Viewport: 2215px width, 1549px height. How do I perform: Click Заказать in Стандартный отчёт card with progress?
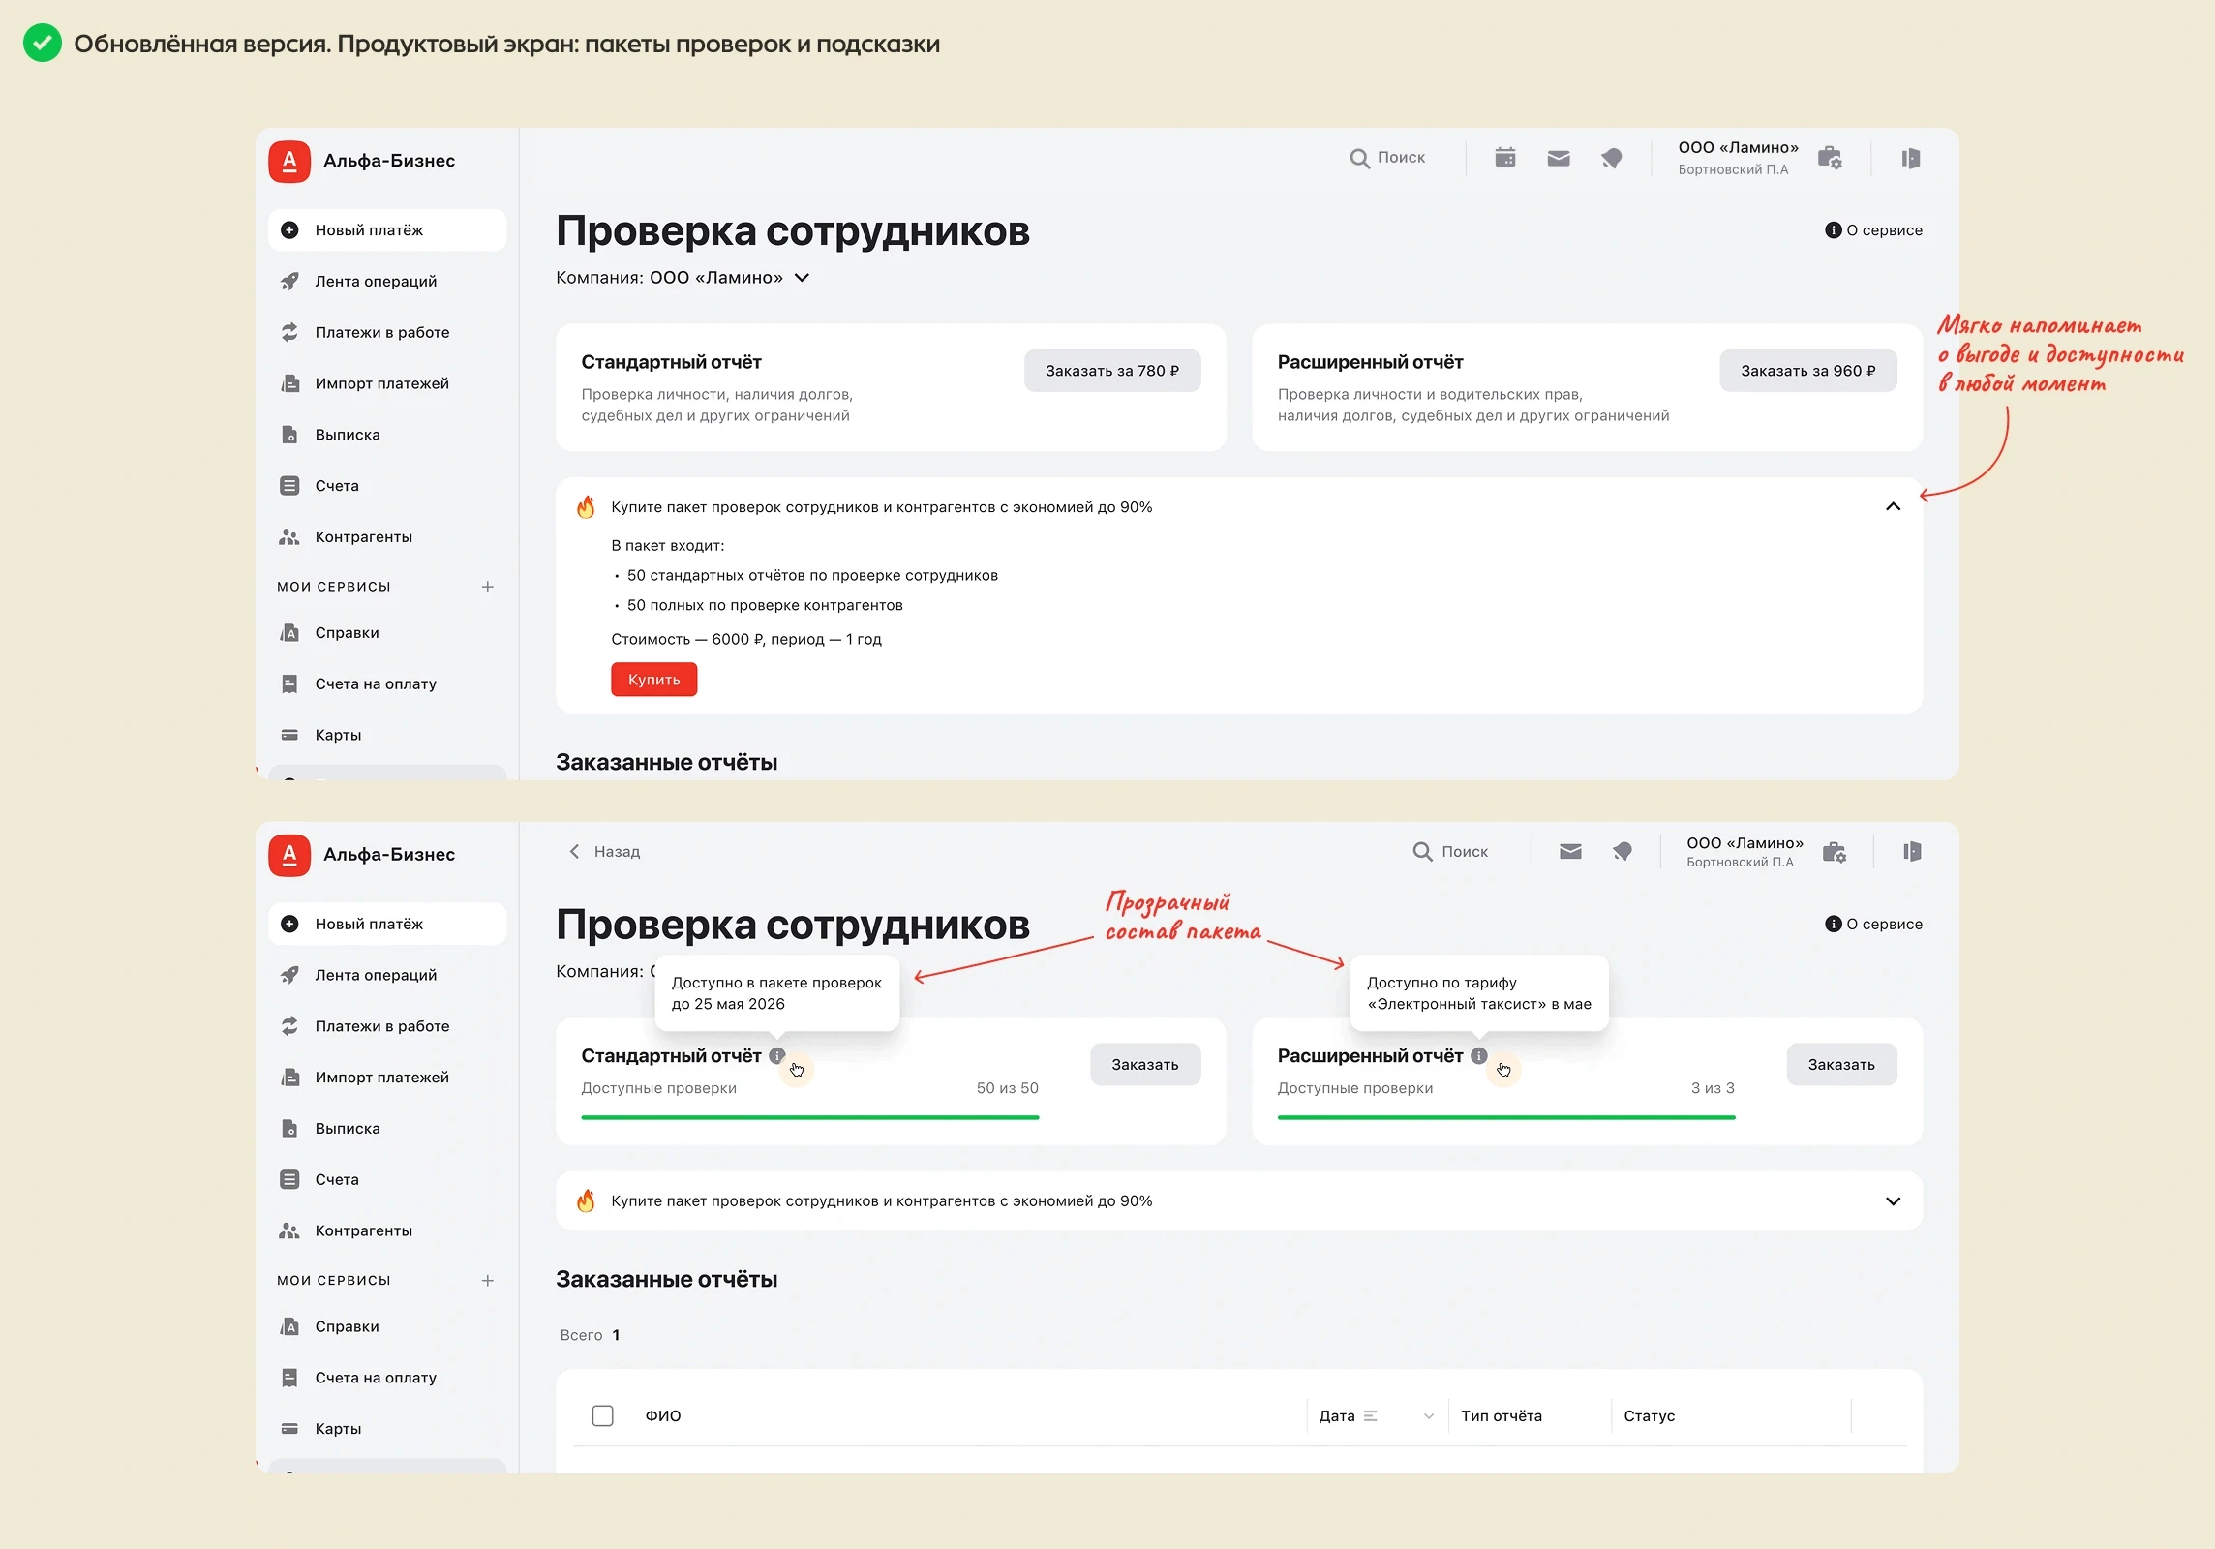[1145, 1065]
